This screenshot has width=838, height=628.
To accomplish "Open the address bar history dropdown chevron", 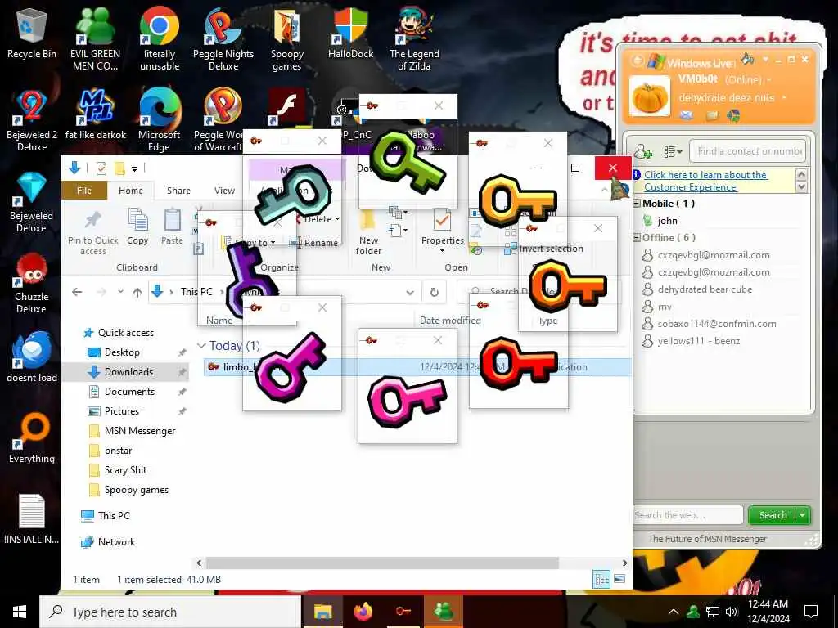I will point(410,292).
